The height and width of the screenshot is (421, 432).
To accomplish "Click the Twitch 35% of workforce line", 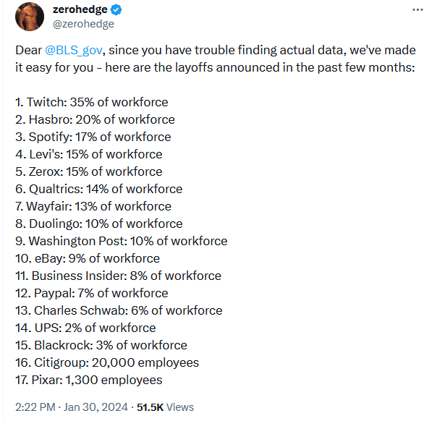I will click(x=92, y=102).
